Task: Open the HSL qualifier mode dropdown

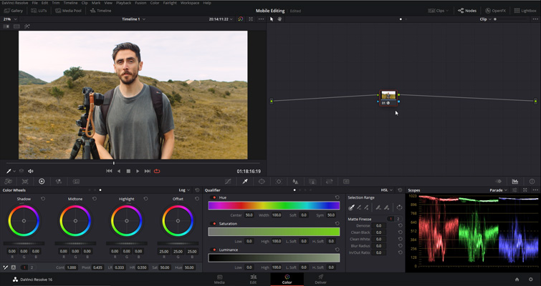Action: pos(386,190)
